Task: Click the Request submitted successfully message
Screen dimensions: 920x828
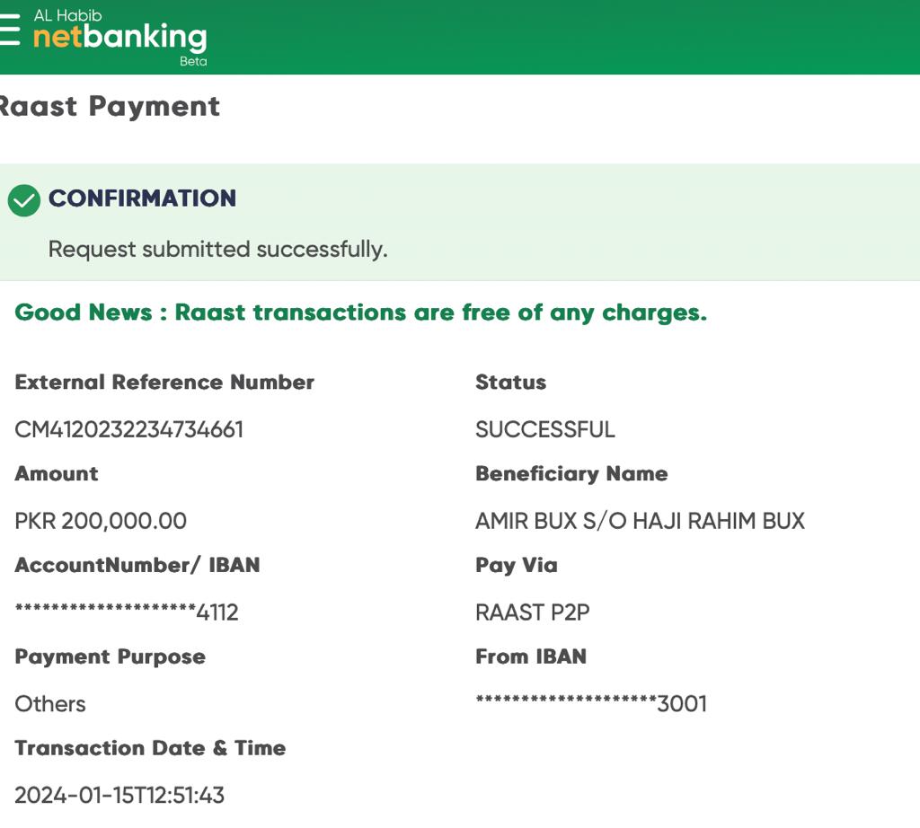Action: [217, 249]
